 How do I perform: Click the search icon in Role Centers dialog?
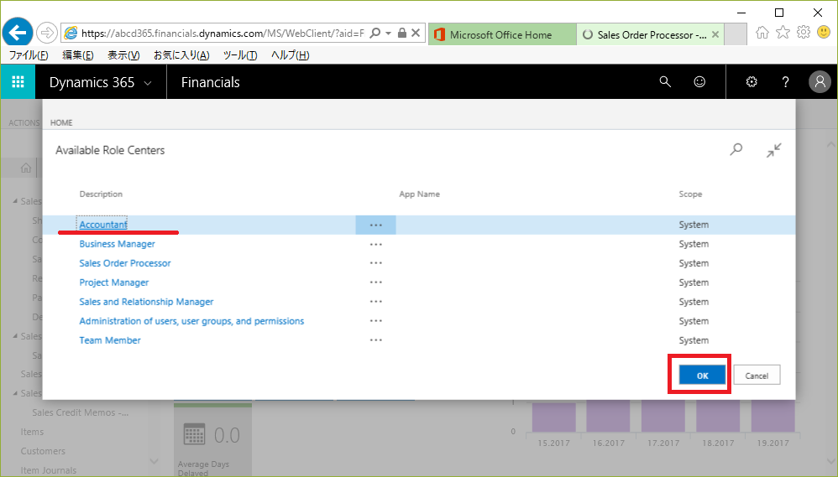coord(736,149)
